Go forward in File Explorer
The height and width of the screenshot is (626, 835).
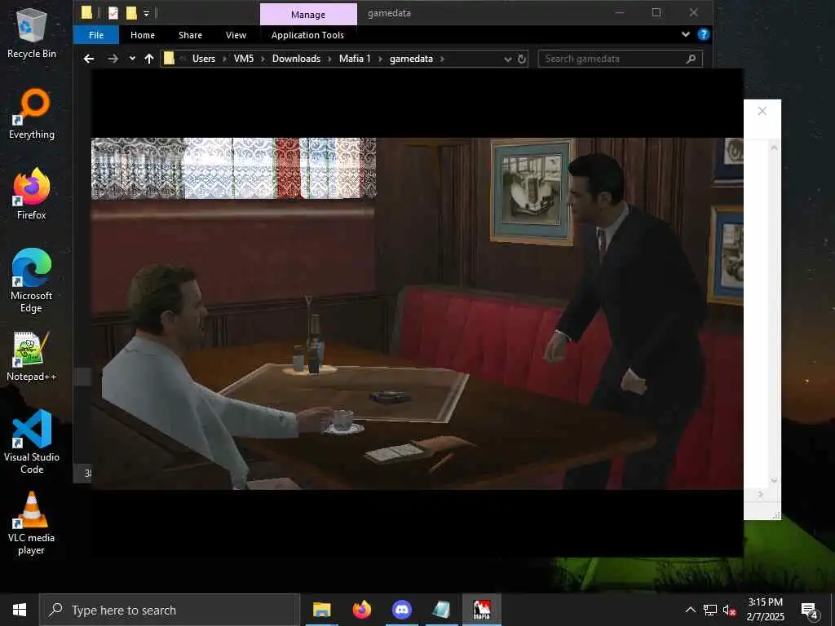pyautogui.click(x=113, y=59)
